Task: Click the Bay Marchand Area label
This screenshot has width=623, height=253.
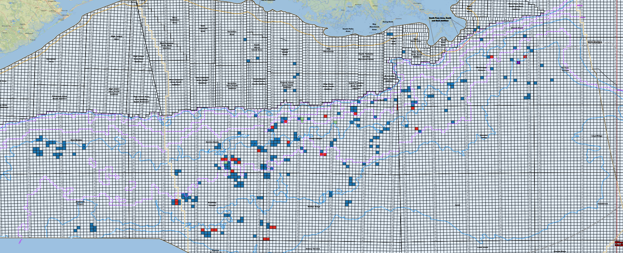Action: click(x=374, y=27)
